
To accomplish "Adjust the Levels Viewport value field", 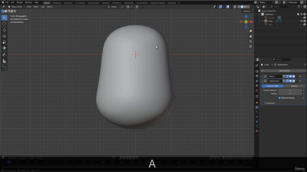I will 290,90.
